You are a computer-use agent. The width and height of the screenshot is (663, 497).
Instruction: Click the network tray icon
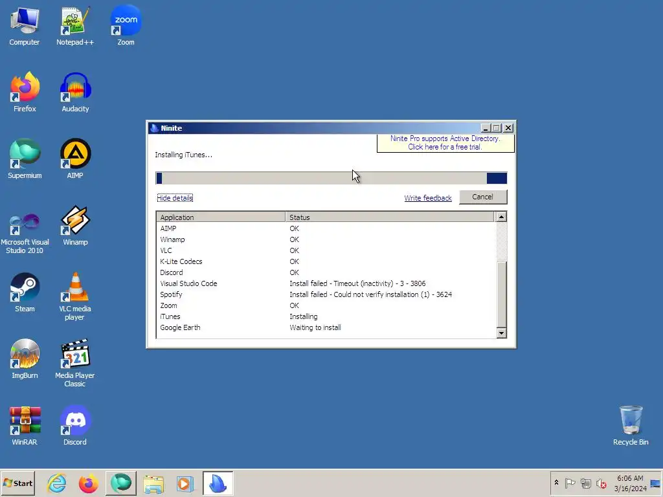585,483
